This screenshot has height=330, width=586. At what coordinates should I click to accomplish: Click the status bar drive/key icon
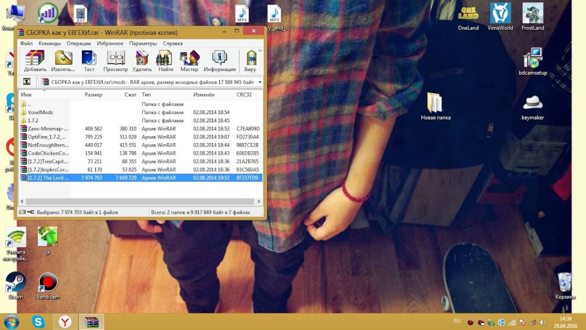click(27, 212)
